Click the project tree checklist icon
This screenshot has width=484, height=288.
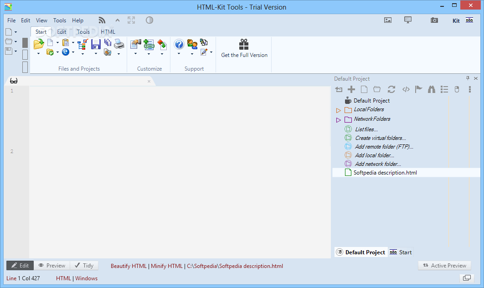point(82,44)
